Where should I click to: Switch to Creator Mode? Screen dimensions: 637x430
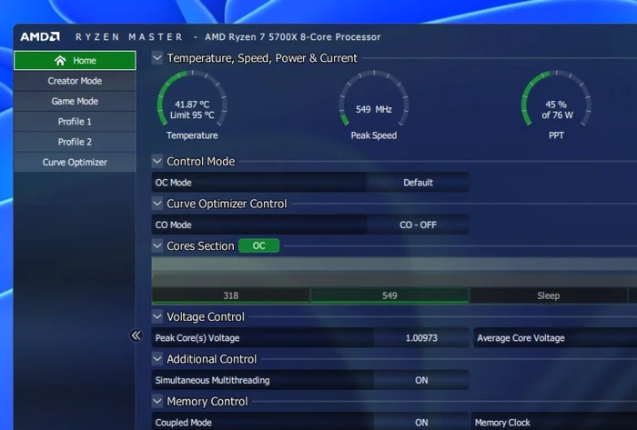(75, 81)
